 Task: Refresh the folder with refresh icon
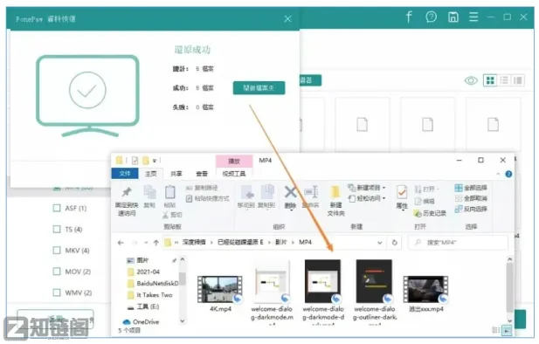coord(395,243)
